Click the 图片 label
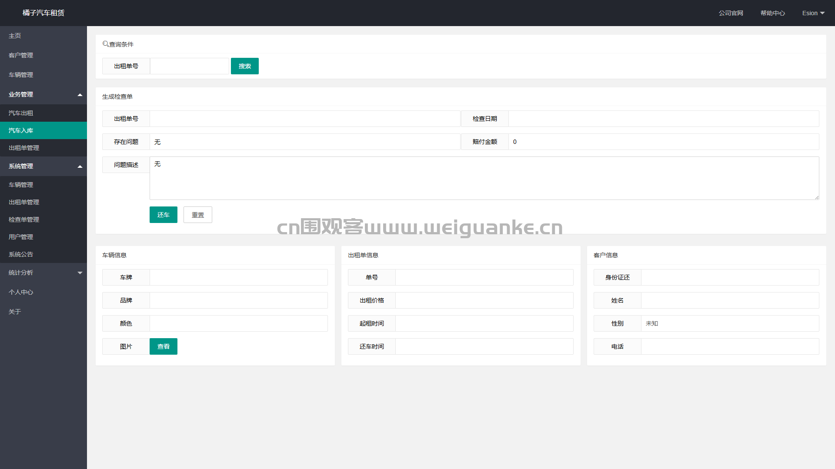The image size is (835, 469). [x=126, y=346]
